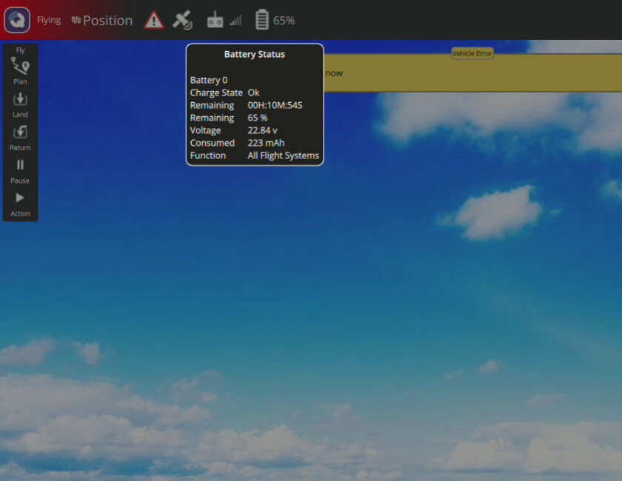Click the 00H:10M:54S remaining time value
Viewport: 622px width, 481px height.
coord(275,105)
